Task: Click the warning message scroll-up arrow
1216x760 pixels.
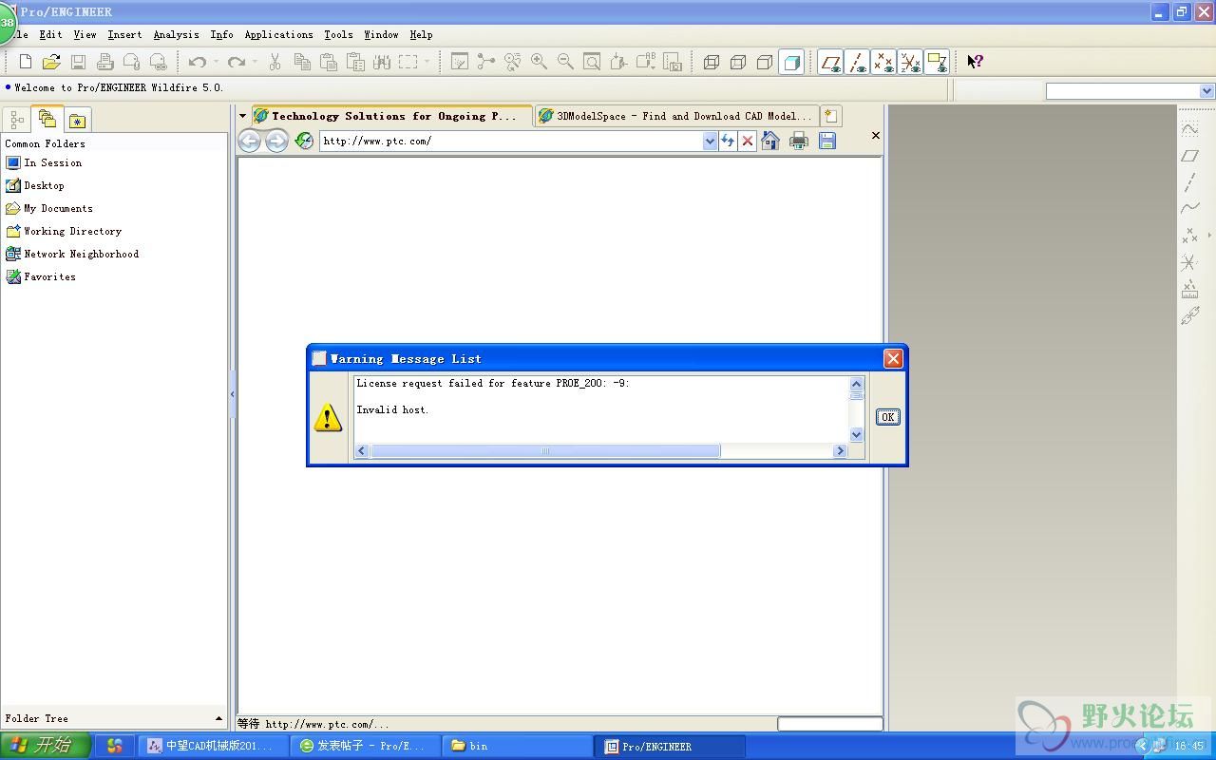Action: (x=856, y=384)
